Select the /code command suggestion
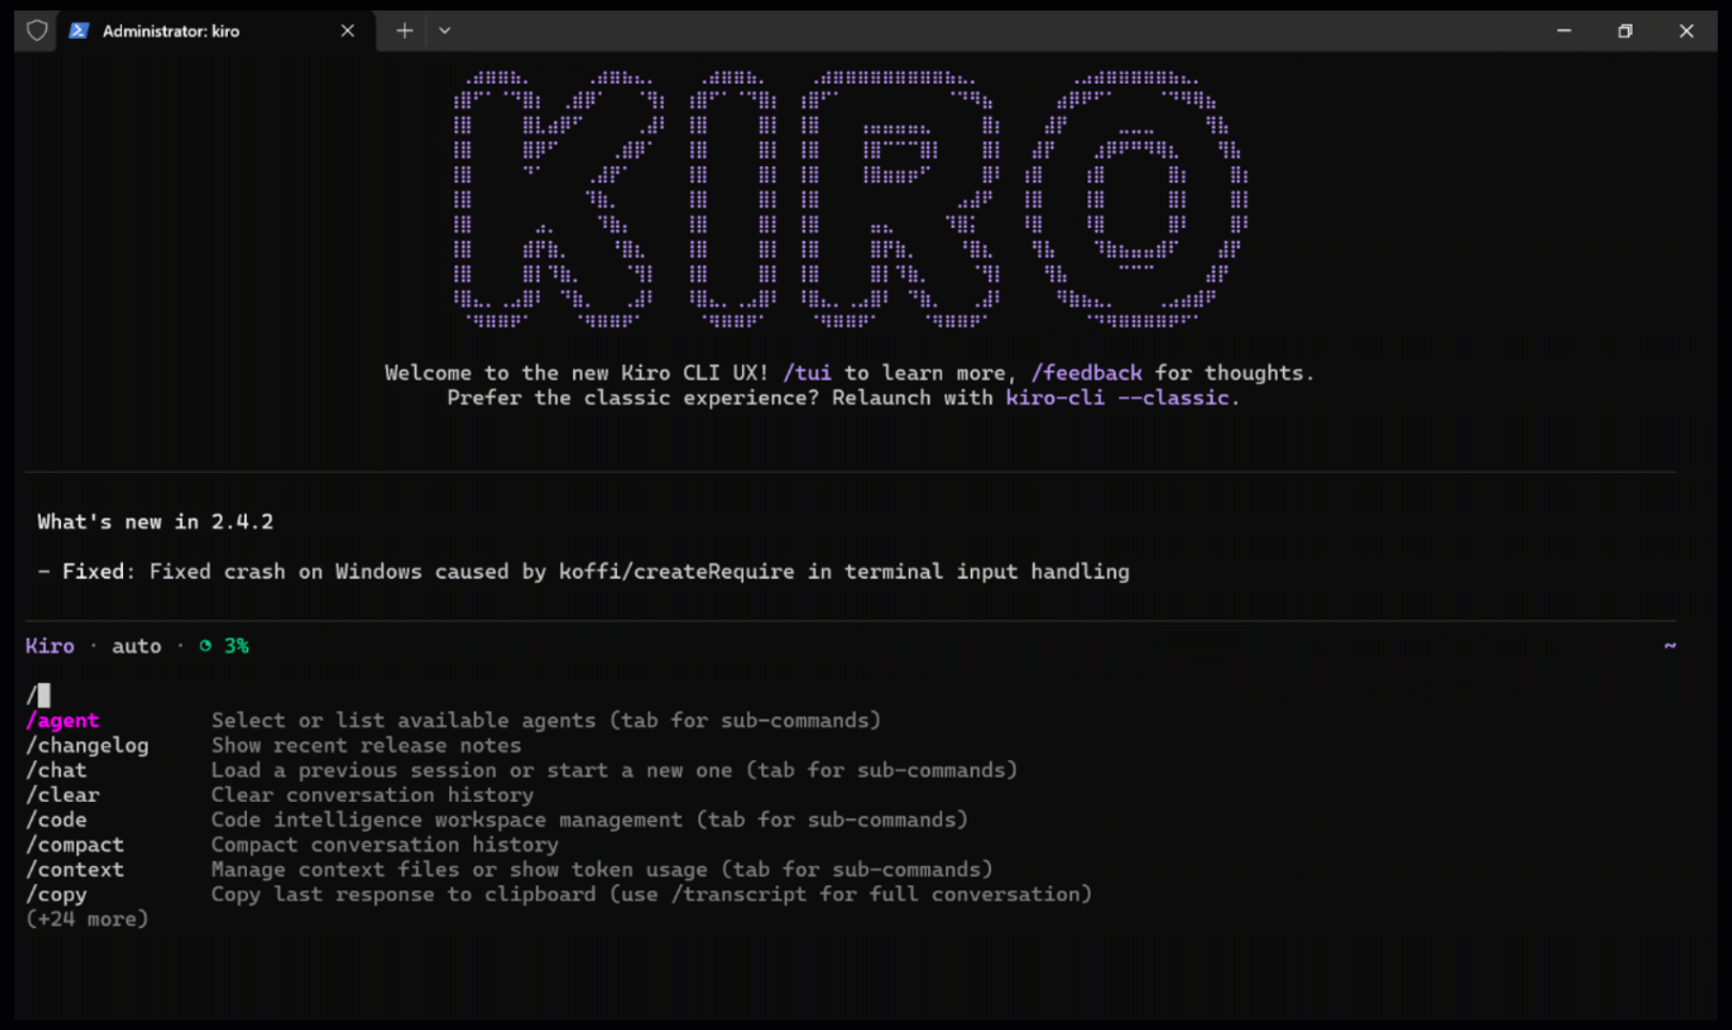Screen dimensions: 1732x1030 (x=56, y=820)
